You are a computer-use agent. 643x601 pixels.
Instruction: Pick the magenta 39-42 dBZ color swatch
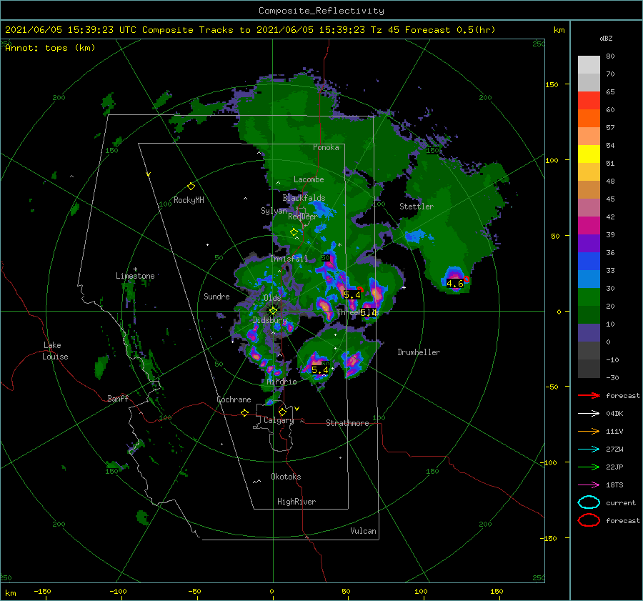(x=589, y=226)
